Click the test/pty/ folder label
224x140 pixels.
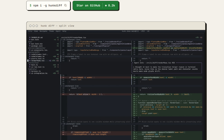32,69
